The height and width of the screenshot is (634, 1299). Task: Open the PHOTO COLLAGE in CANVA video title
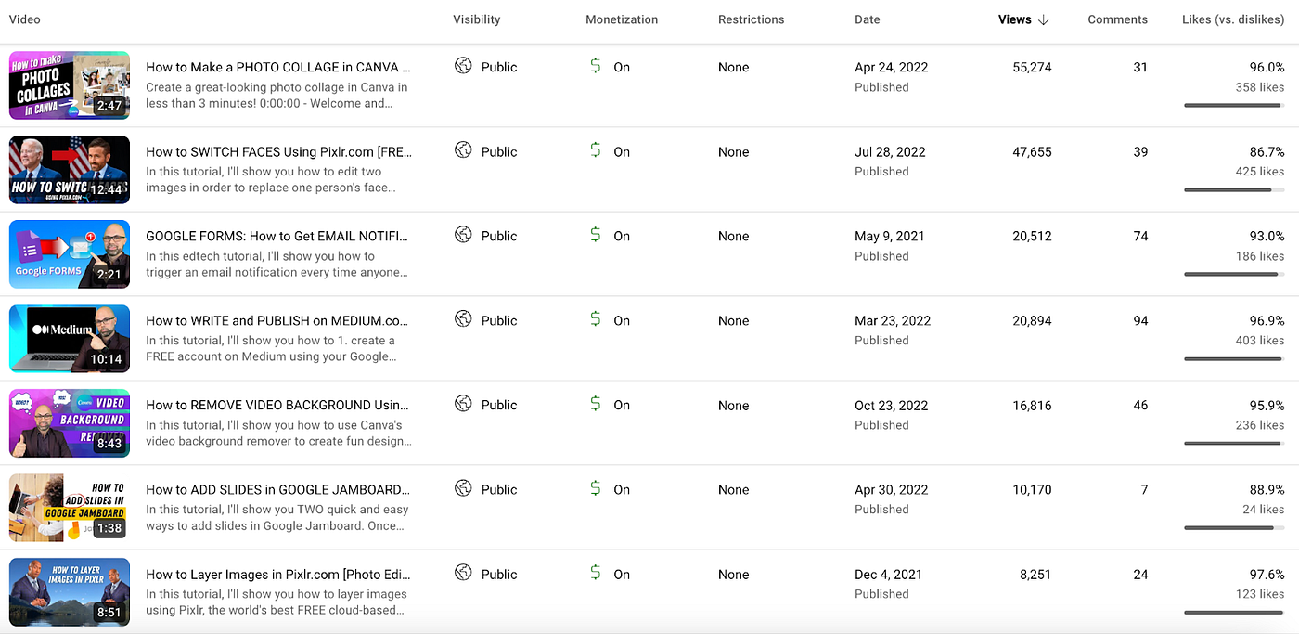click(x=278, y=67)
